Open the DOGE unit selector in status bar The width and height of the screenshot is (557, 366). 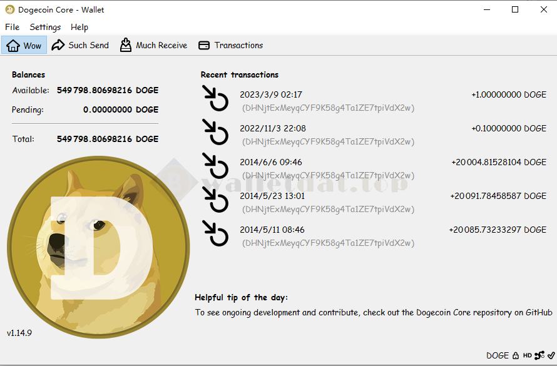pyautogui.click(x=498, y=355)
